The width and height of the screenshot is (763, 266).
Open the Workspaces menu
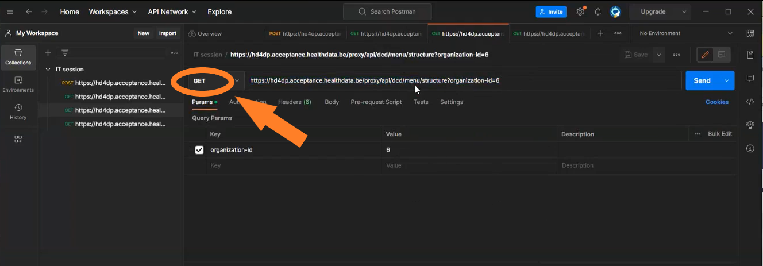[113, 11]
